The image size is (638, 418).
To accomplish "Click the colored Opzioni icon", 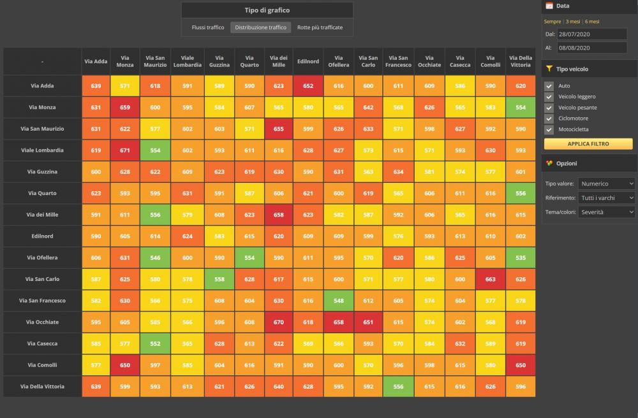I will tap(549, 163).
